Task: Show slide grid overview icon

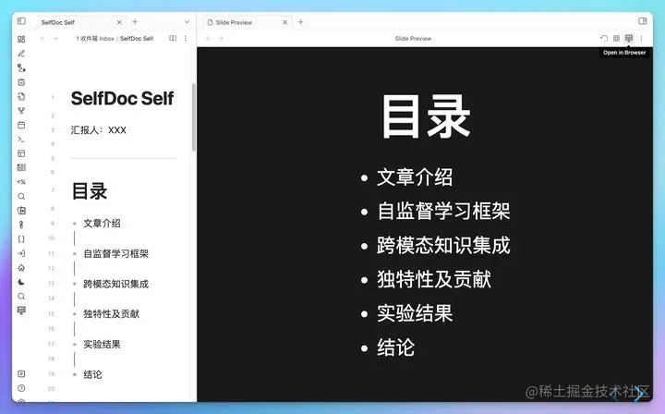Action: (x=616, y=38)
